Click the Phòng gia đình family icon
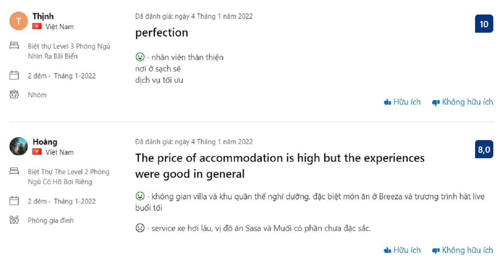Screen dimensions: 500x266 14,220
